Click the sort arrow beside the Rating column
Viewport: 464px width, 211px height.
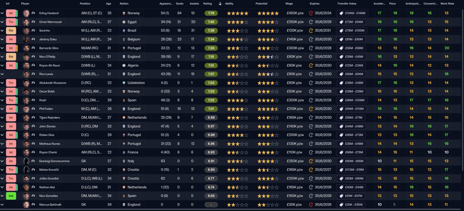coord(220,4)
